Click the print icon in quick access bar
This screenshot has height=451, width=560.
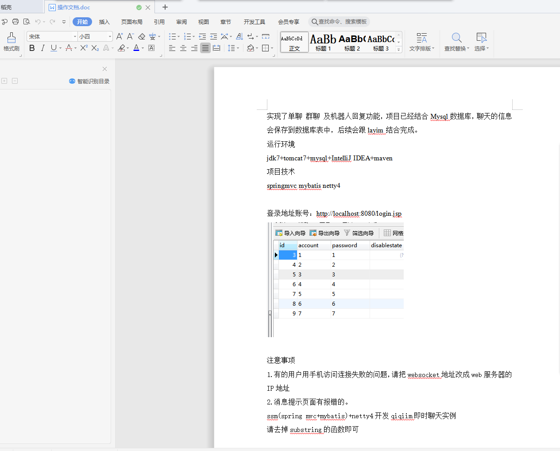point(15,21)
